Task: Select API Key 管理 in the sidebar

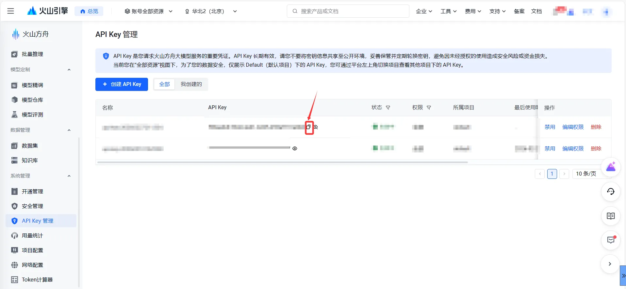Action: (x=41, y=221)
